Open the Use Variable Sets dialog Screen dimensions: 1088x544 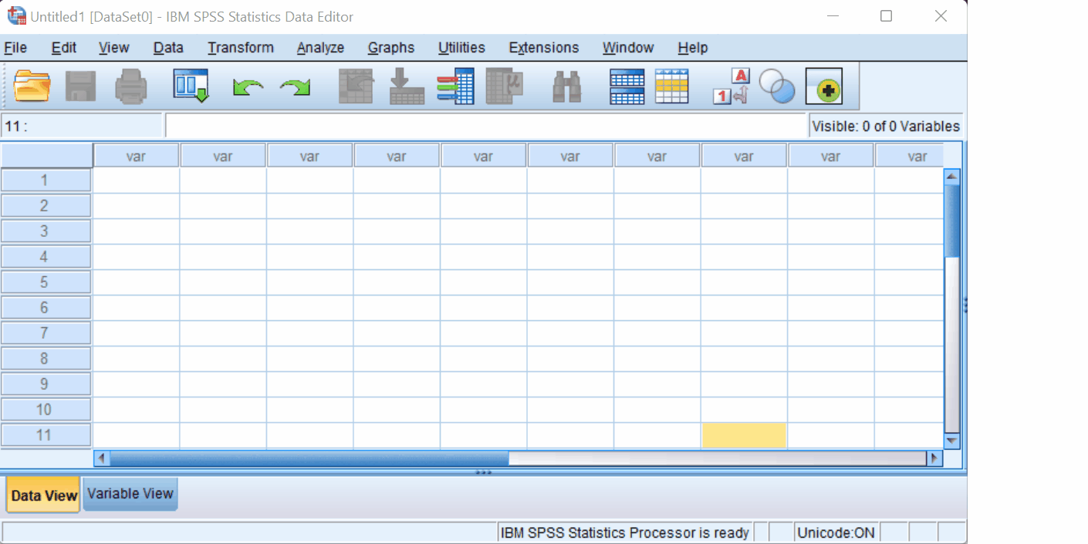click(777, 86)
